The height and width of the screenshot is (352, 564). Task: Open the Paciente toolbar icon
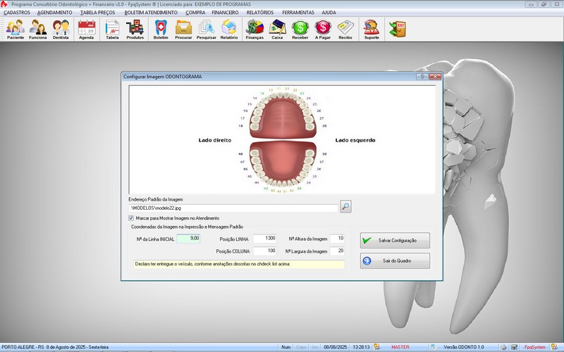click(x=16, y=29)
